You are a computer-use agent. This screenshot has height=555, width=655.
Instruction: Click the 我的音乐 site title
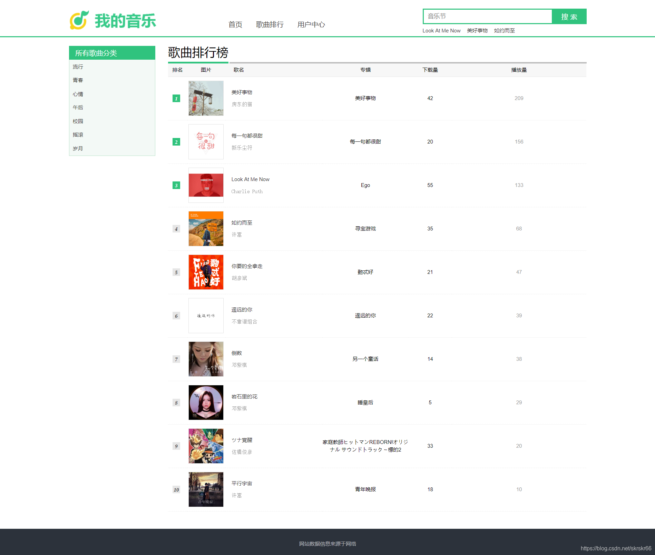pos(125,21)
